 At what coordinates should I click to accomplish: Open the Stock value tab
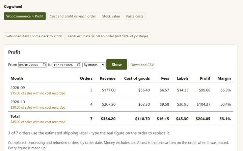coord(111,16)
